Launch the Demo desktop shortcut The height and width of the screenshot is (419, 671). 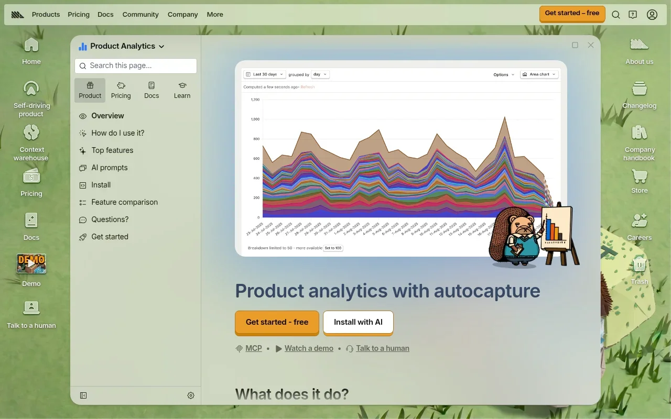coord(31,270)
